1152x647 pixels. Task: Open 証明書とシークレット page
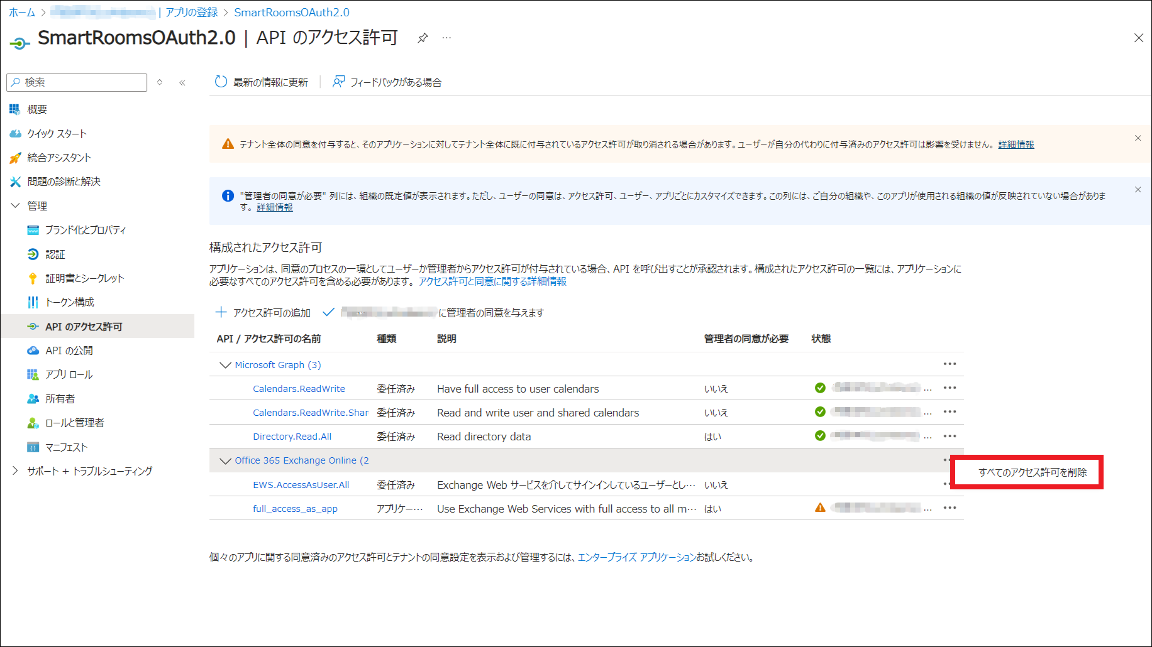pos(84,278)
